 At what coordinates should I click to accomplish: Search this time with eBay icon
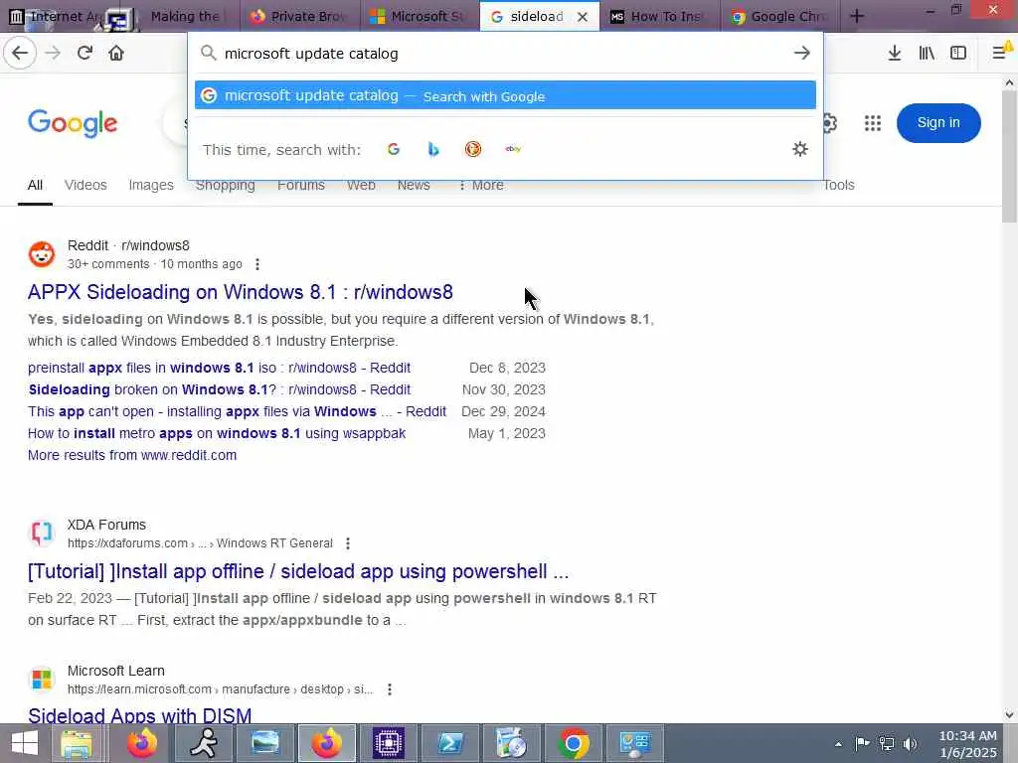[513, 149]
